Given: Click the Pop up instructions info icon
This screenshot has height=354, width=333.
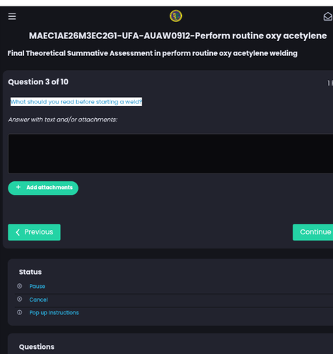Looking at the screenshot, I should click(x=20, y=312).
